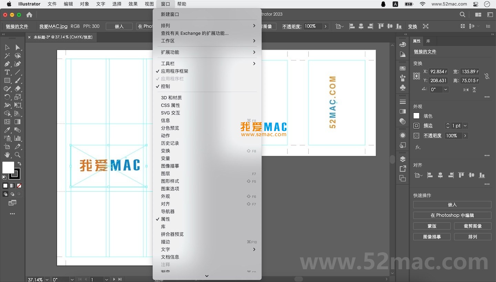
Task: Select the Column Graph tool
Action: tap(18, 138)
